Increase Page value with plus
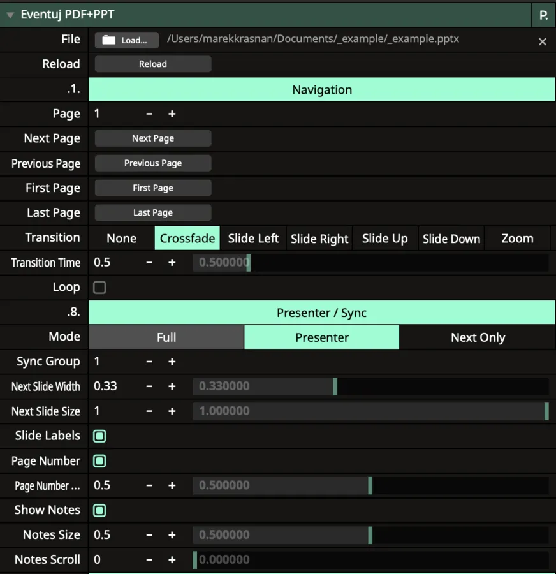 pos(172,114)
